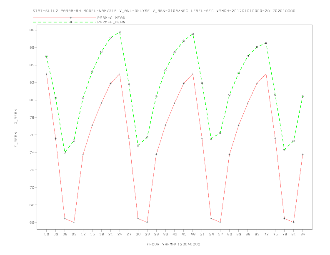Click the x-axis tick label 48
The image size is (330, 255).
click(x=193, y=234)
